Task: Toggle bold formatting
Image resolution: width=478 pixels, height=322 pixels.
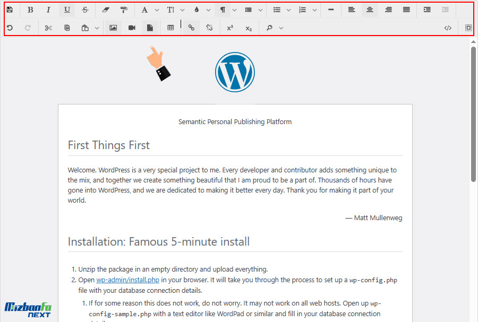Action: tap(30, 10)
